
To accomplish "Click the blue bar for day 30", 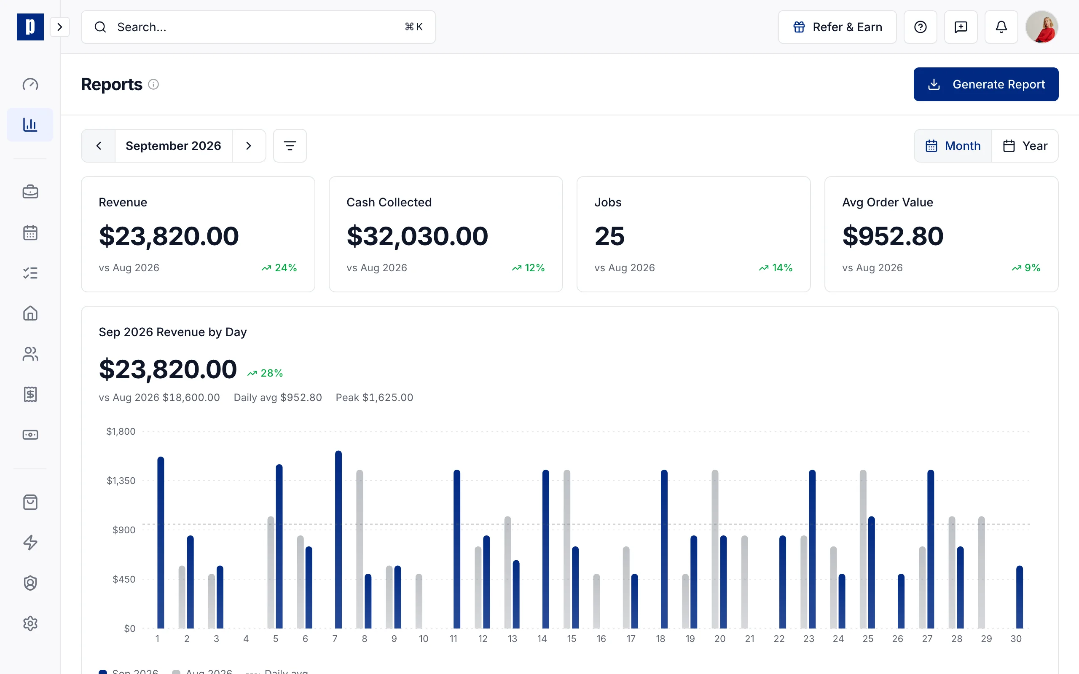I will (1019, 597).
